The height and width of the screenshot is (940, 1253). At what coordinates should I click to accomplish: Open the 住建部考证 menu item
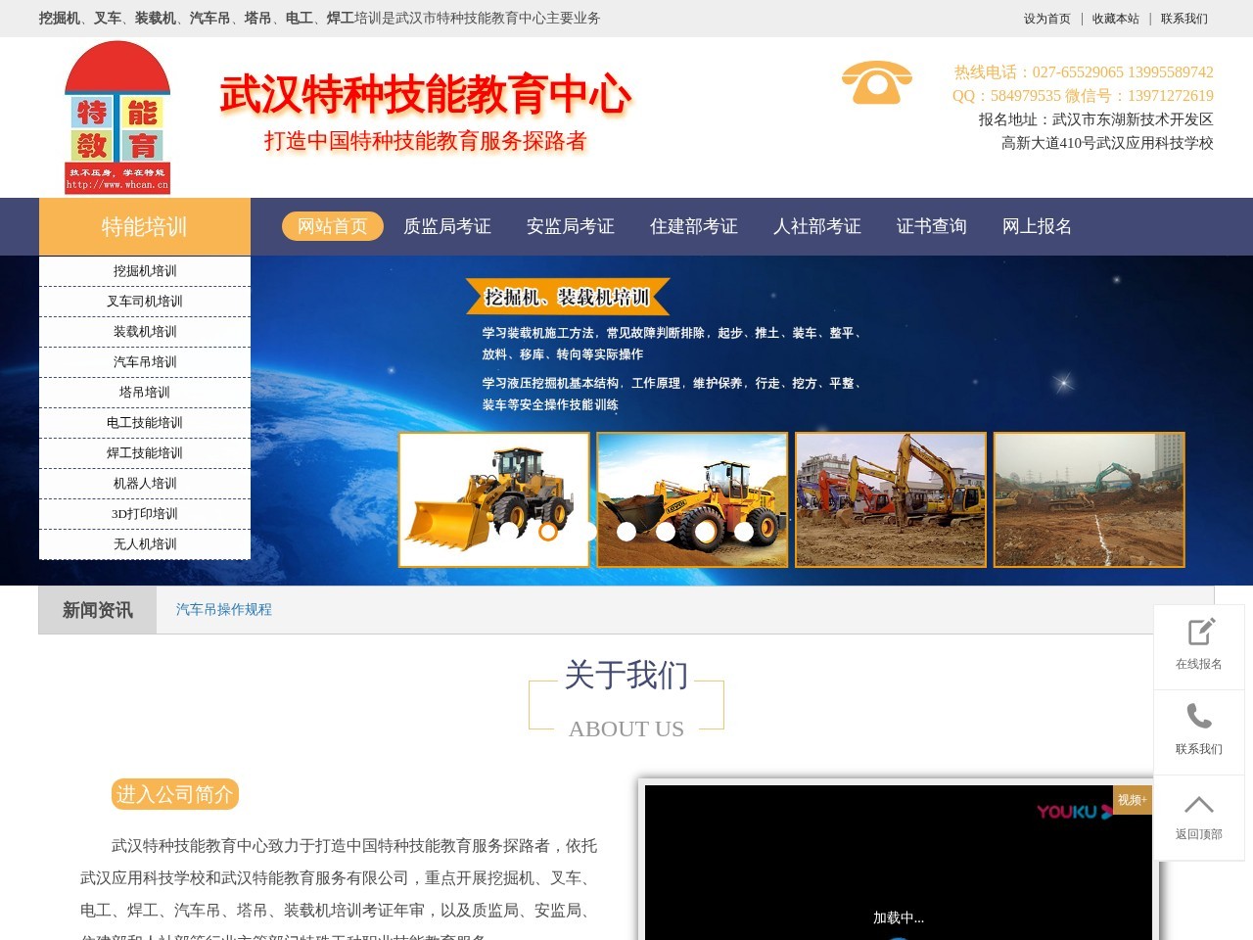pyautogui.click(x=694, y=226)
